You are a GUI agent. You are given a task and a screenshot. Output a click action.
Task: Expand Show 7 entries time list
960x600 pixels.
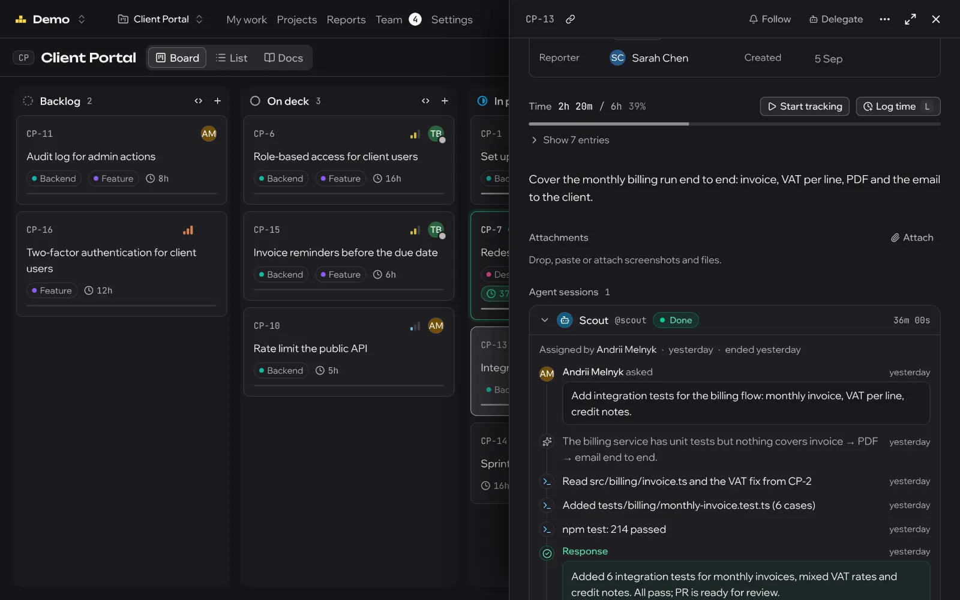(x=570, y=140)
